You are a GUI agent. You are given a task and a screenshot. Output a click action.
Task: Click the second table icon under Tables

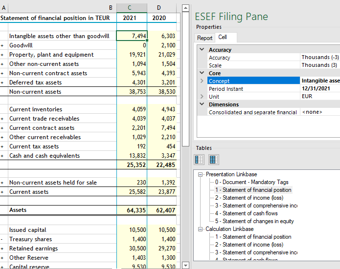213,160
